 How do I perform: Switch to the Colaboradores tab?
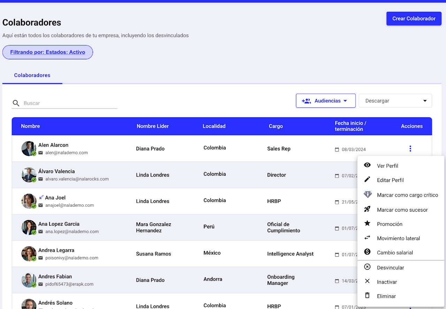[32, 75]
